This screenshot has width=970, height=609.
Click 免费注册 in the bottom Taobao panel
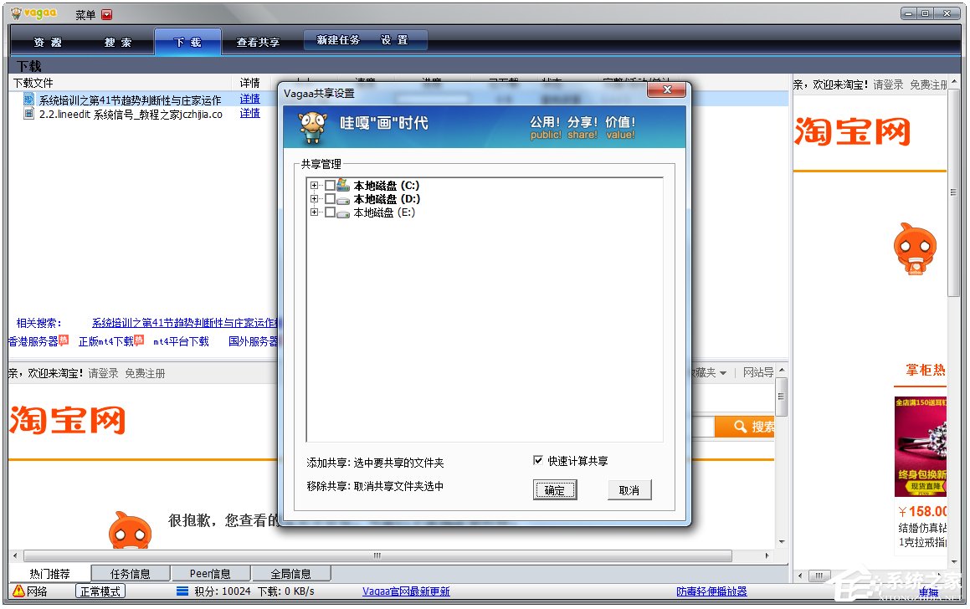(x=145, y=373)
